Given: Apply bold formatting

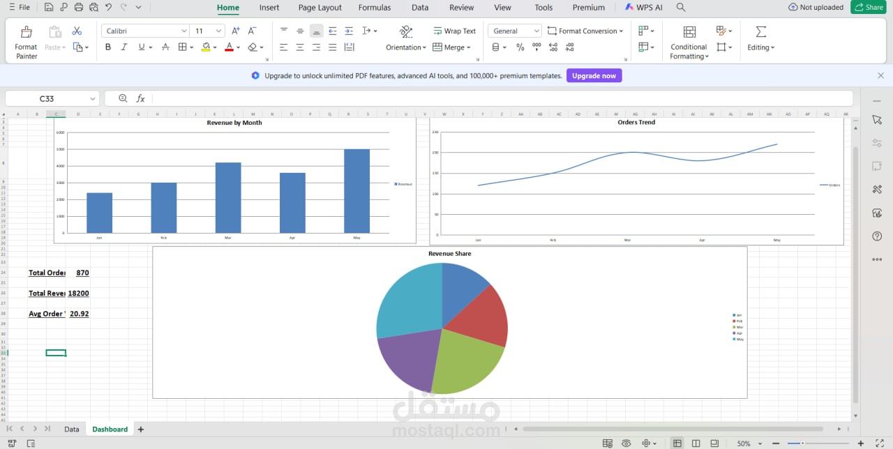Looking at the screenshot, I should coord(108,47).
